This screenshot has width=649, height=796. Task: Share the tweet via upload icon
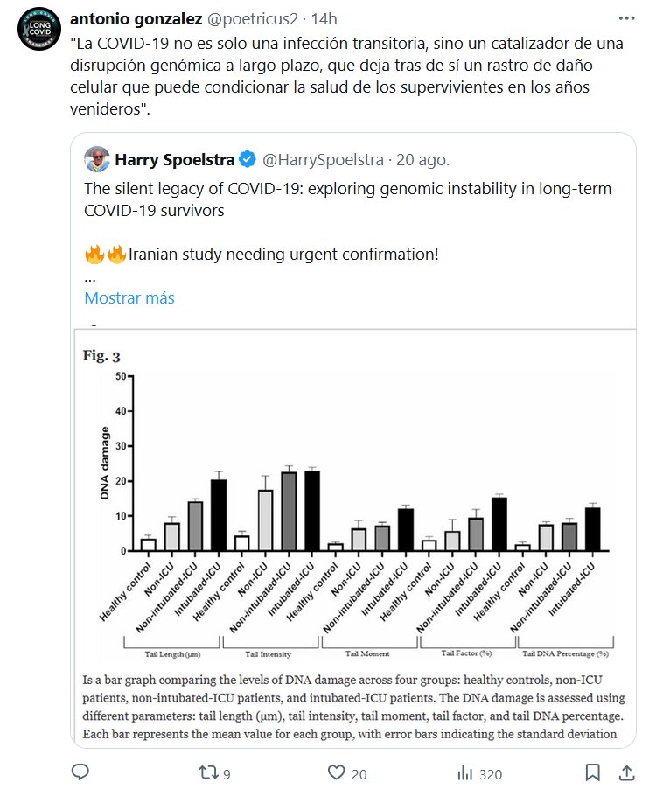pyautogui.click(x=626, y=772)
